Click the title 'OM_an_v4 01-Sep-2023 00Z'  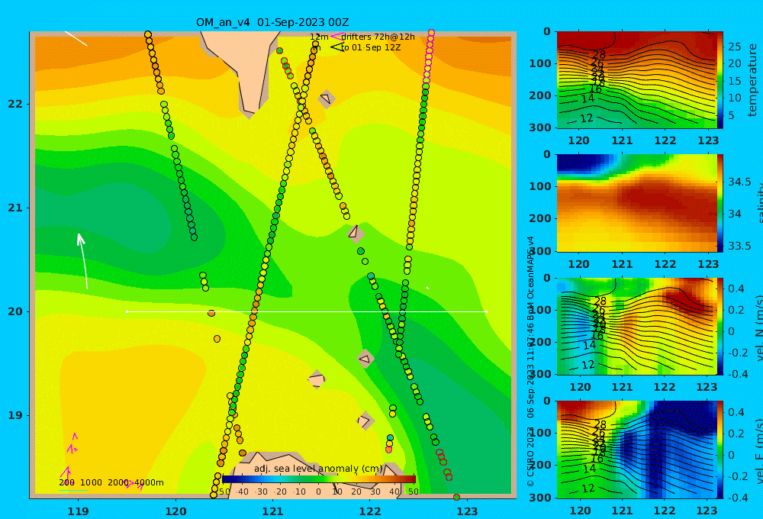(272, 22)
